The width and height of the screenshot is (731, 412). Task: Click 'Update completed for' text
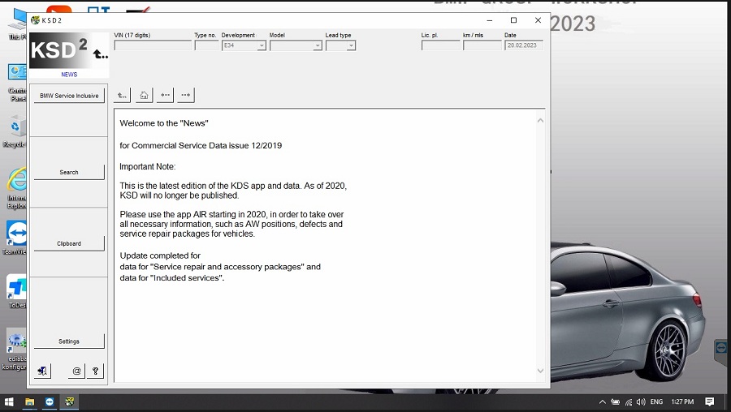pyautogui.click(x=160, y=255)
